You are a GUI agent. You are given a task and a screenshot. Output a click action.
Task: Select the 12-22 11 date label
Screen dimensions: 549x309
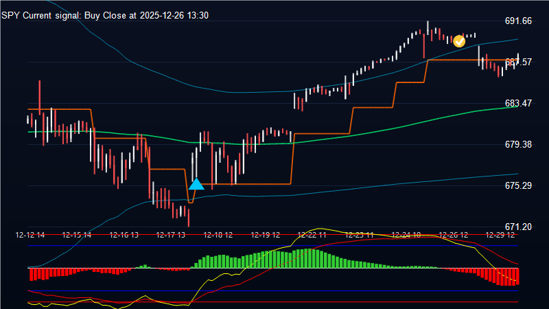(x=312, y=235)
